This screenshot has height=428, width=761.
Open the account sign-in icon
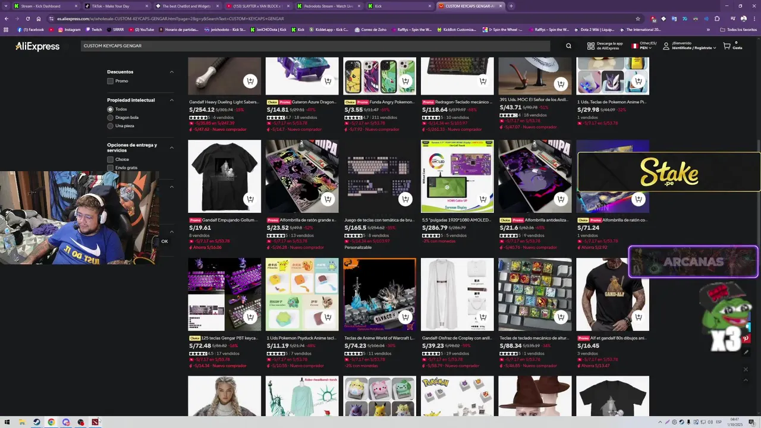pyautogui.click(x=666, y=46)
